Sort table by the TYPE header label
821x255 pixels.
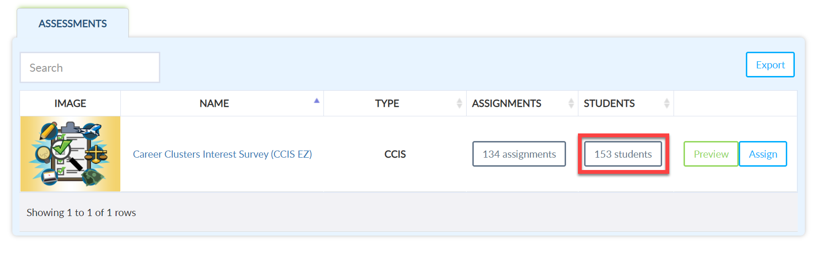coord(387,103)
